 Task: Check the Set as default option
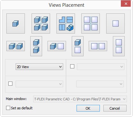[x=8, y=108]
